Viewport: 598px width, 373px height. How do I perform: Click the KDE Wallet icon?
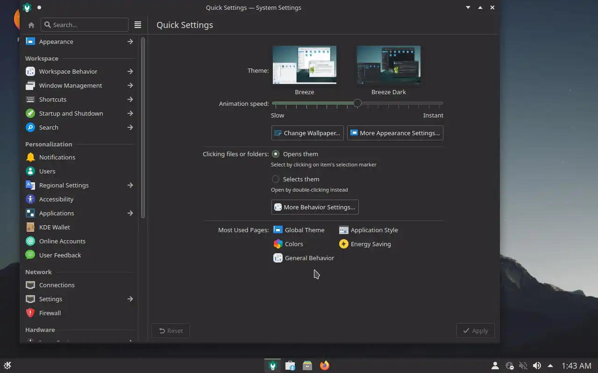[30, 227]
